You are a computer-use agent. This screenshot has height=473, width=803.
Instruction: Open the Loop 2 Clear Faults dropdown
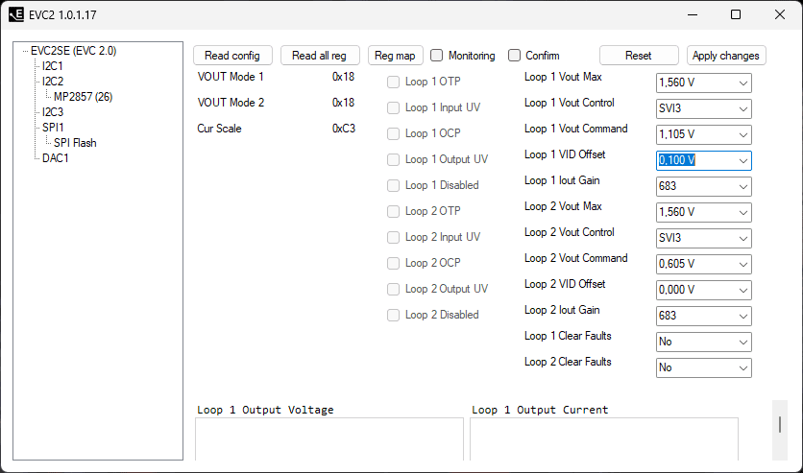[x=704, y=367]
